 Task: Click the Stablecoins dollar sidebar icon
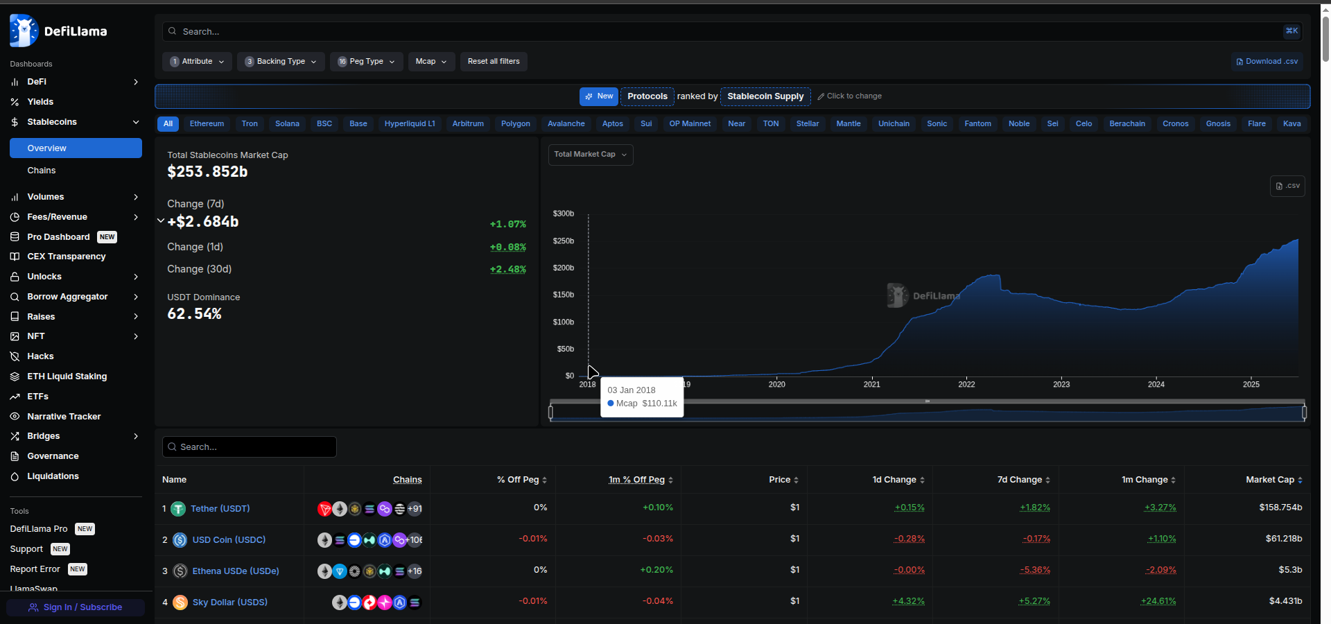(15, 122)
